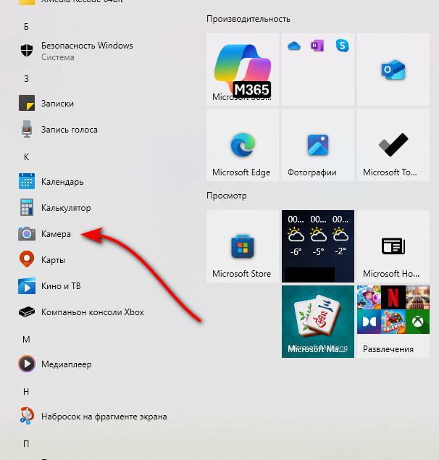Click the Dolby icon in Entertainment folder
The image size is (439, 460).
coord(369,322)
